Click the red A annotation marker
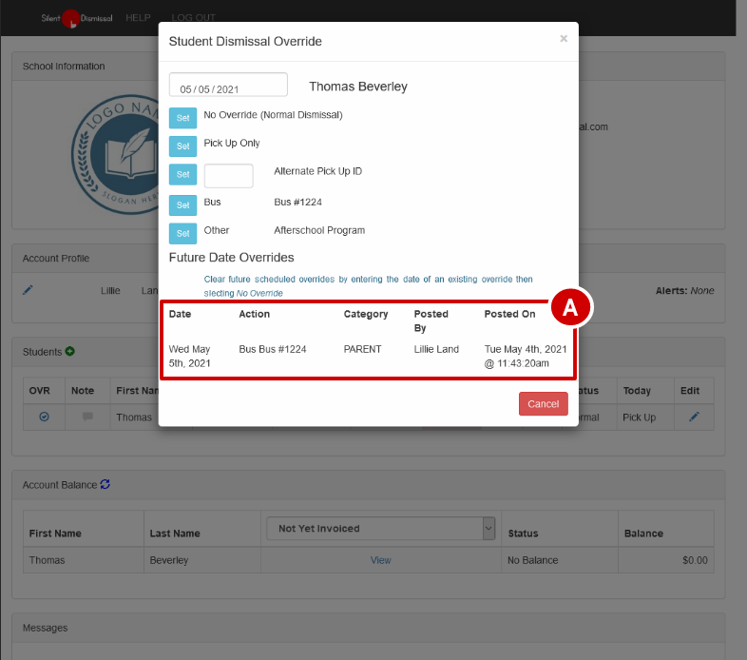 point(570,307)
